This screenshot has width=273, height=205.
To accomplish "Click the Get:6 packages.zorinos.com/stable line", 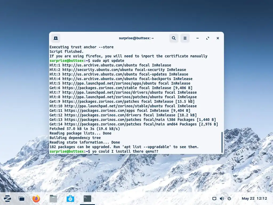I will (121, 88).
